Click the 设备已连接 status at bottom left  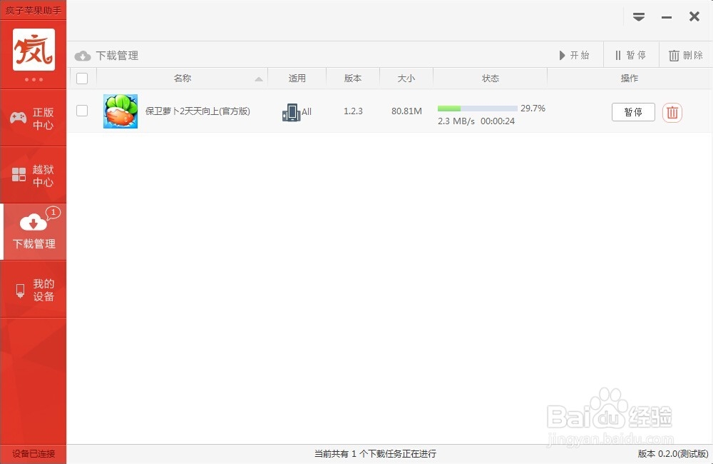tap(33, 453)
